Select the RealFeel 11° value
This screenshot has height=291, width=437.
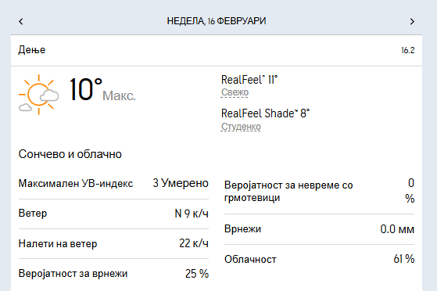tap(249, 80)
